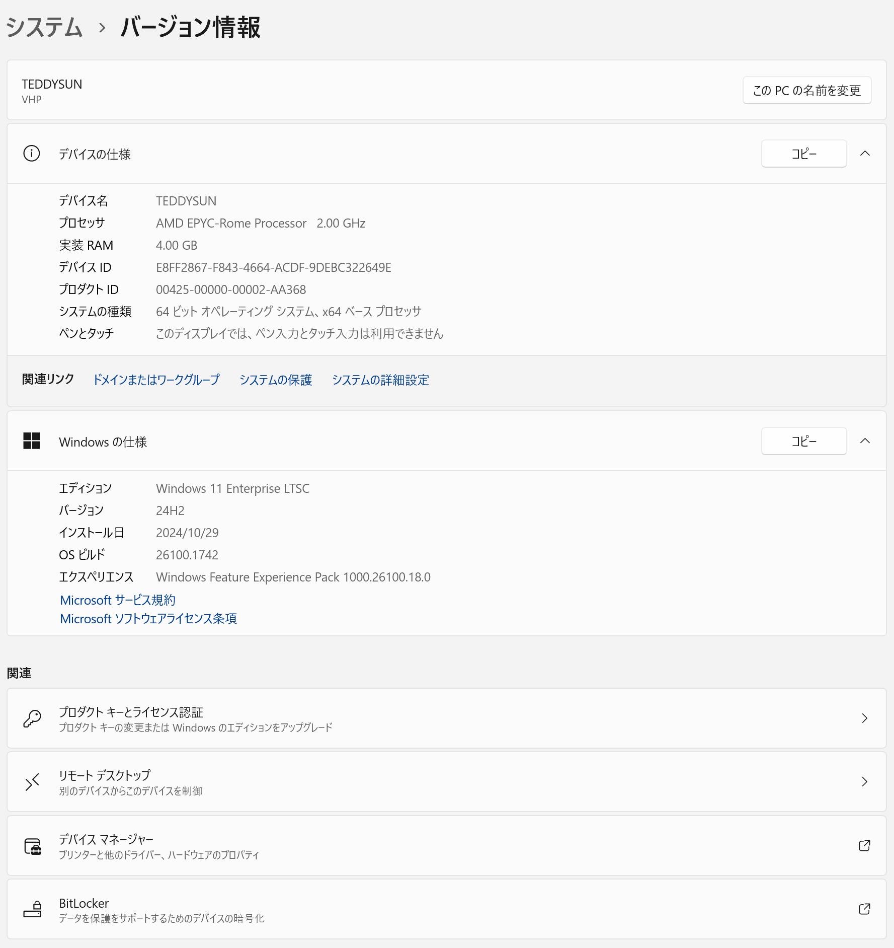The height and width of the screenshot is (948, 894).
Task: Click the Windows の仕様 section heading
Action: (103, 442)
